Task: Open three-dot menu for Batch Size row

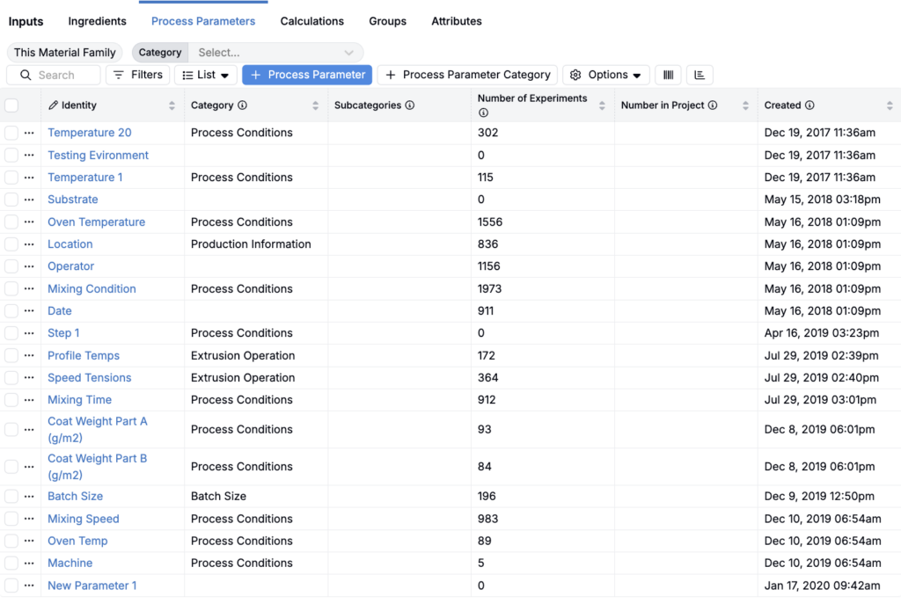Action: [x=29, y=497]
